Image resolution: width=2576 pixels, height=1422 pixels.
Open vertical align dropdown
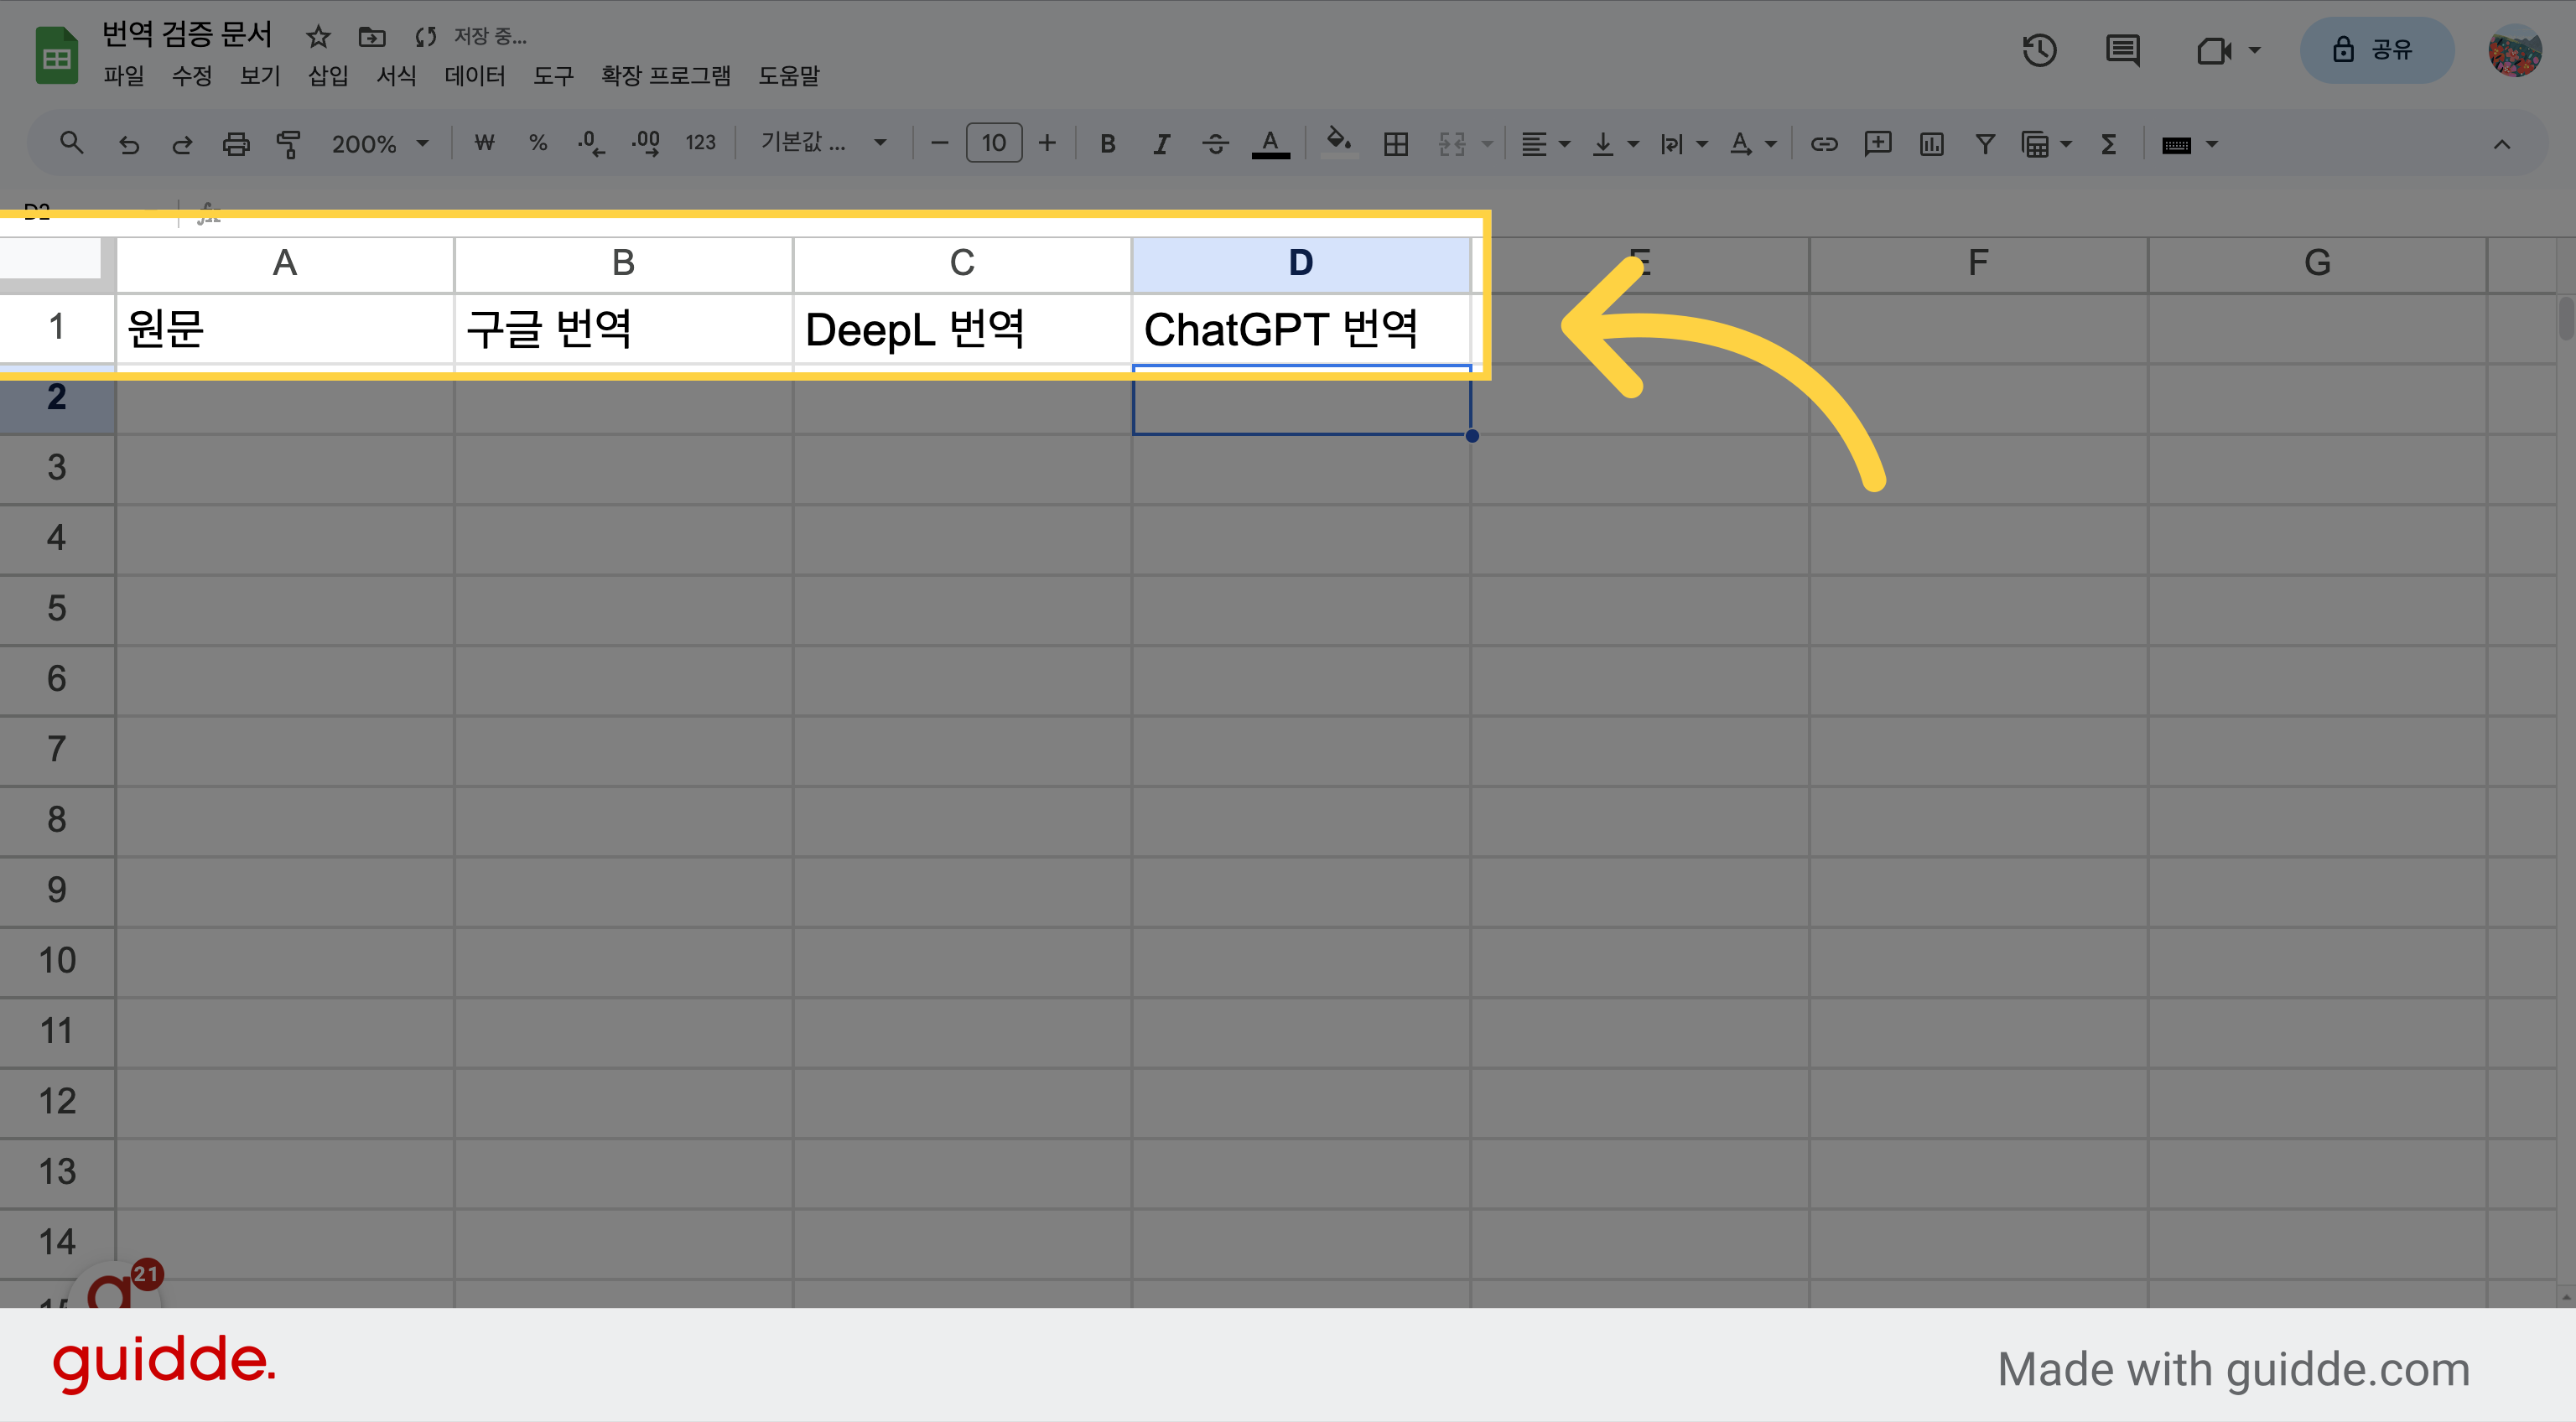[x=1614, y=144]
